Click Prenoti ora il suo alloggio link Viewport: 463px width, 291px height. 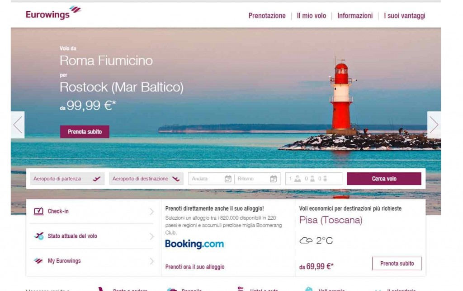(195, 267)
